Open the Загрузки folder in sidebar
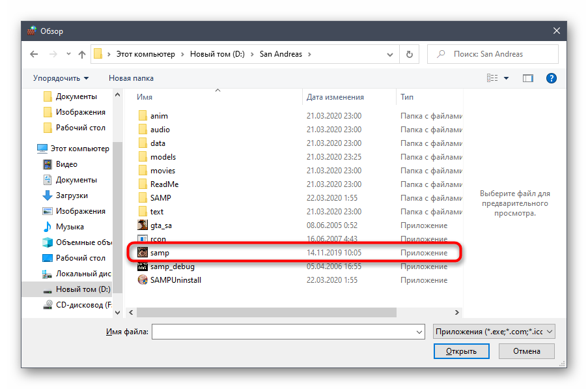588x389 pixels. pyautogui.click(x=71, y=195)
